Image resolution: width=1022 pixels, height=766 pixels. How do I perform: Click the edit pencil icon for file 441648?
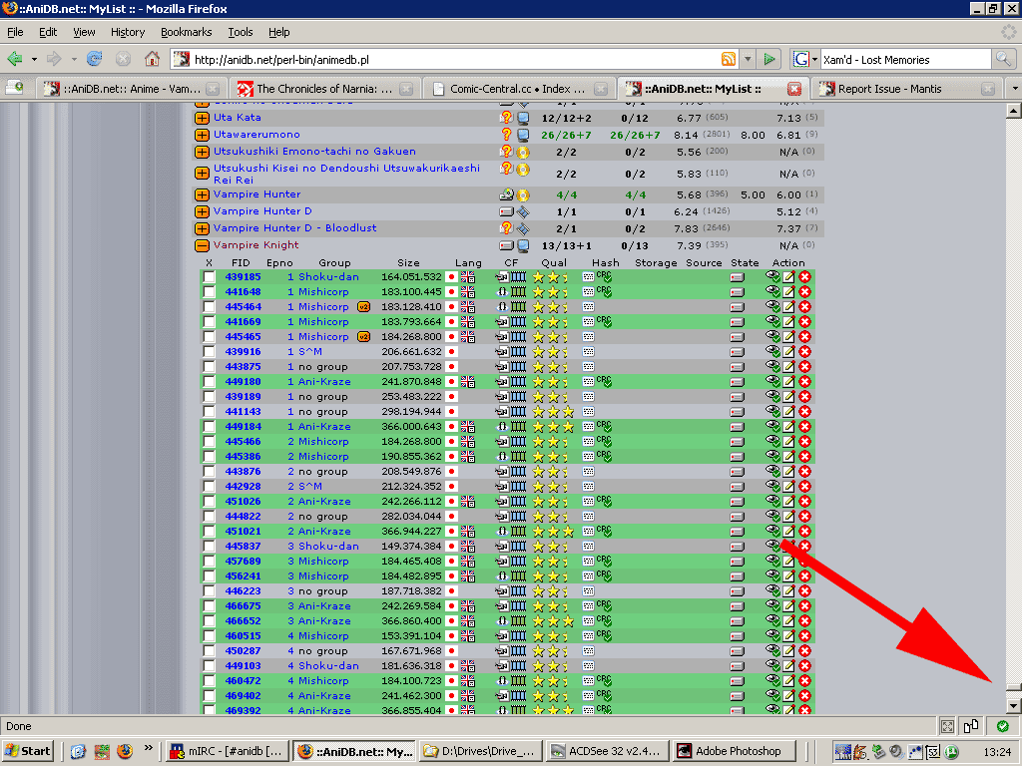coord(788,292)
